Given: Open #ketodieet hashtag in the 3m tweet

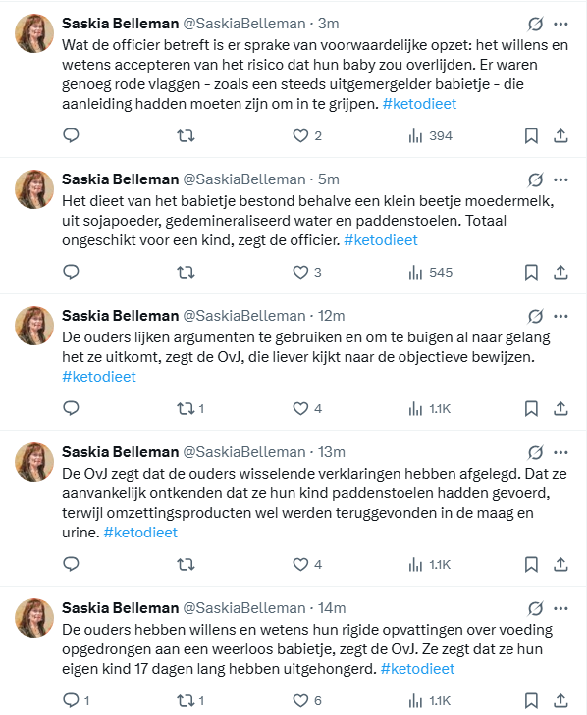Looking at the screenshot, I should [419, 104].
